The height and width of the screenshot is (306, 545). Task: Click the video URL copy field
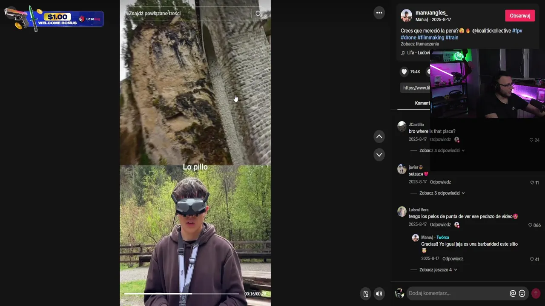click(416, 88)
